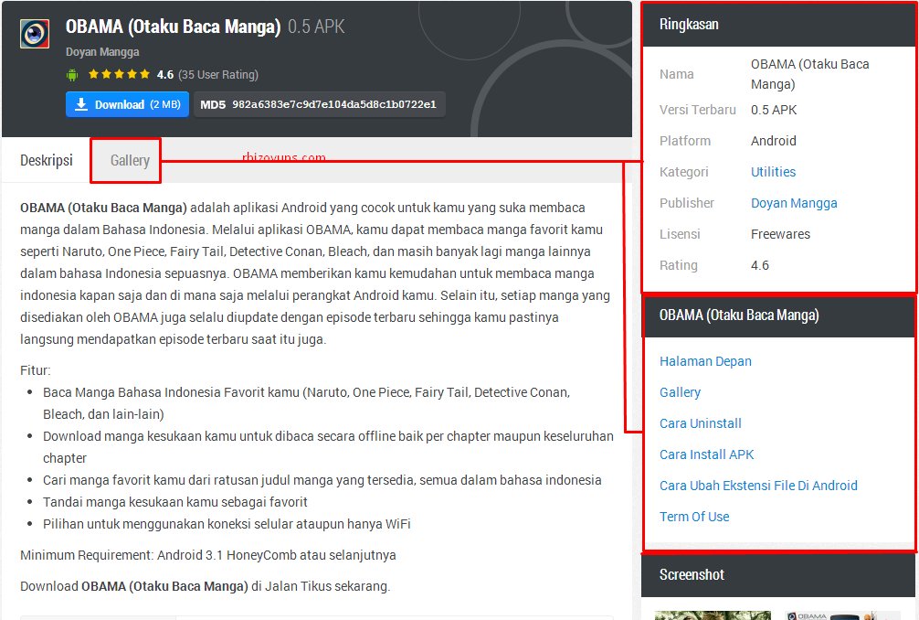Open Cara Ubah Ekstensi File Di Android
This screenshot has width=919, height=620.
[758, 486]
